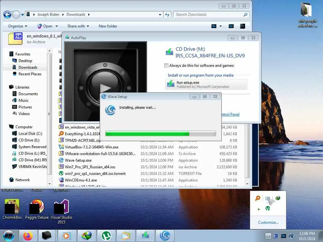Select System Reserved drive
The width and height of the screenshot is (323, 242).
32,147
